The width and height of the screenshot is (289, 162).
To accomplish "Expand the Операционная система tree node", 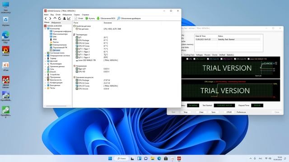I will coord(45,56).
